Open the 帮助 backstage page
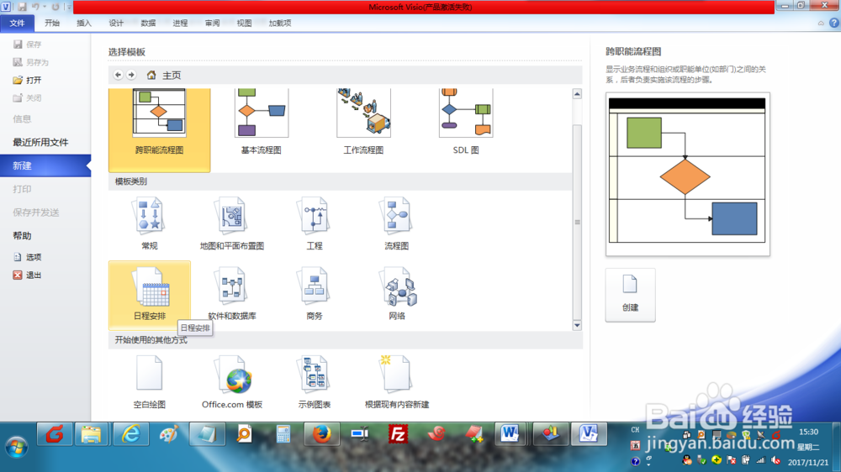Image resolution: width=841 pixels, height=472 pixels. tap(22, 236)
